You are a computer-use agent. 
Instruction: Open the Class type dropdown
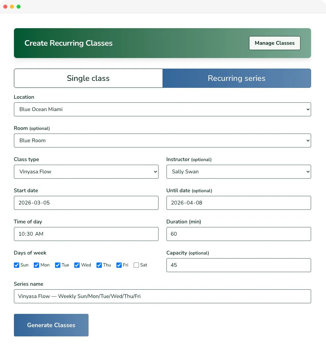coord(86,172)
